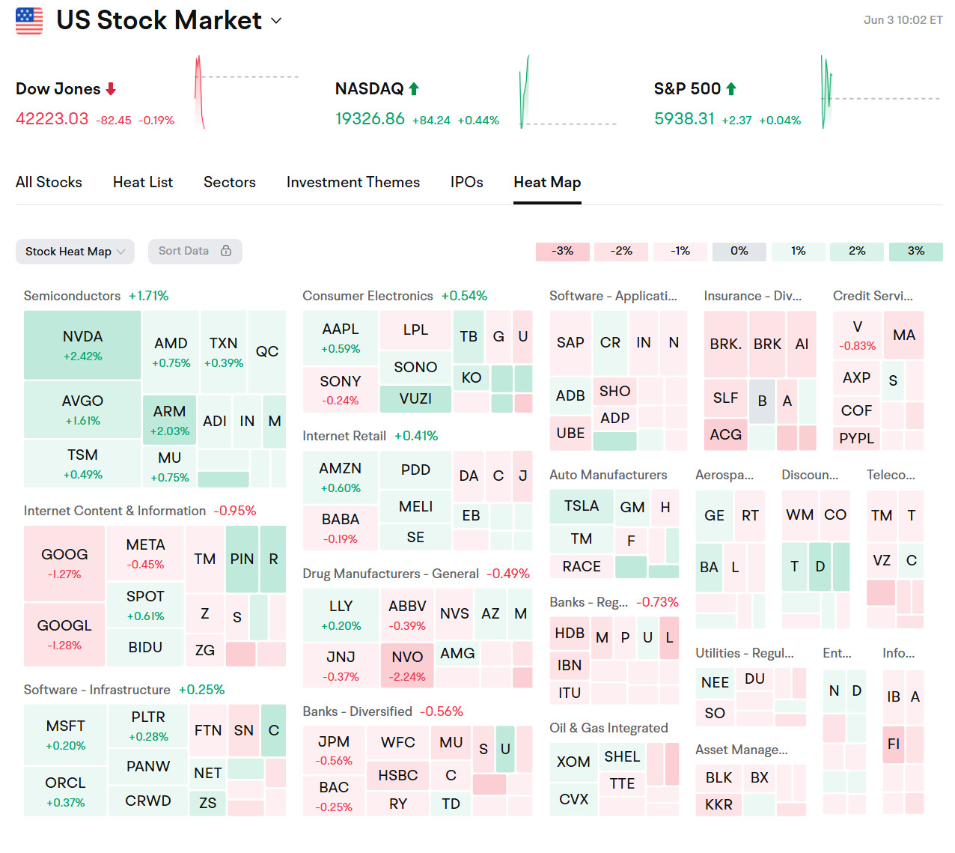The height and width of the screenshot is (853, 955).
Task: Open the Internet Content & Information heading
Action: 115,511
